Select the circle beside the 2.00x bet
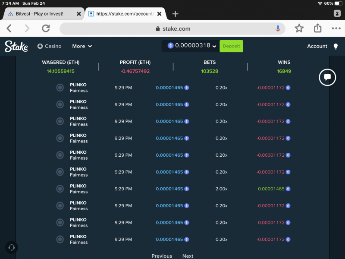The height and width of the screenshot is (259, 345). (x=60, y=189)
